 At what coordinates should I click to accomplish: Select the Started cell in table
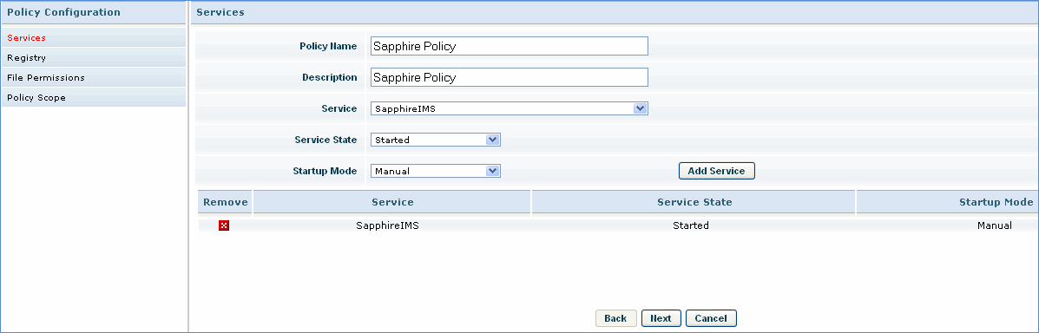coord(690,225)
